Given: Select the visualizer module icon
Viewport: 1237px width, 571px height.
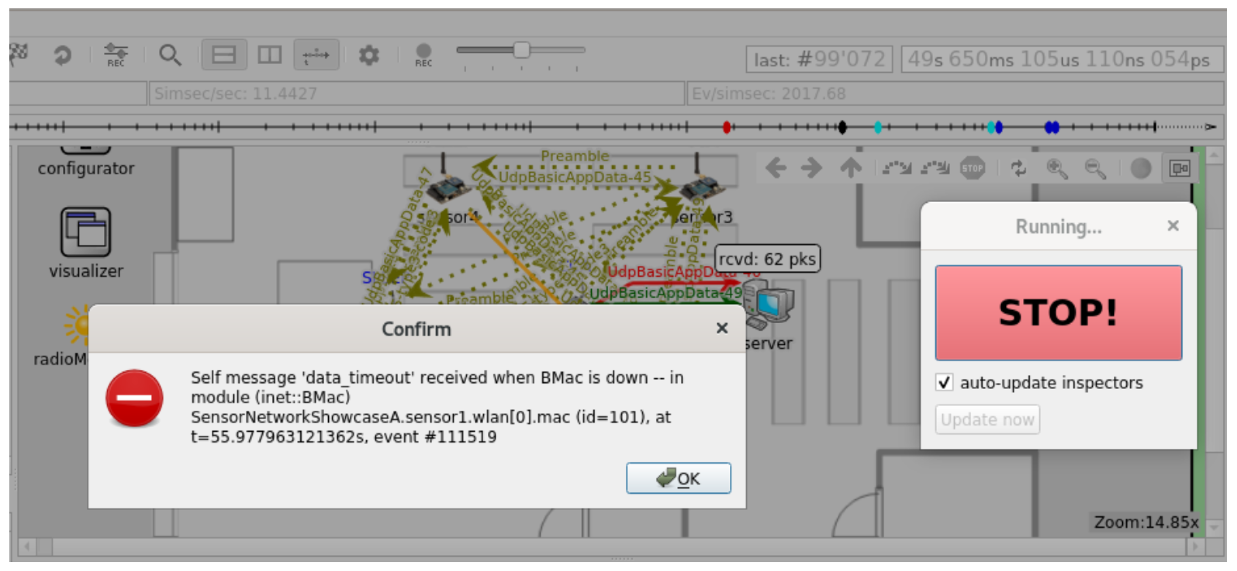Looking at the screenshot, I should [x=85, y=232].
